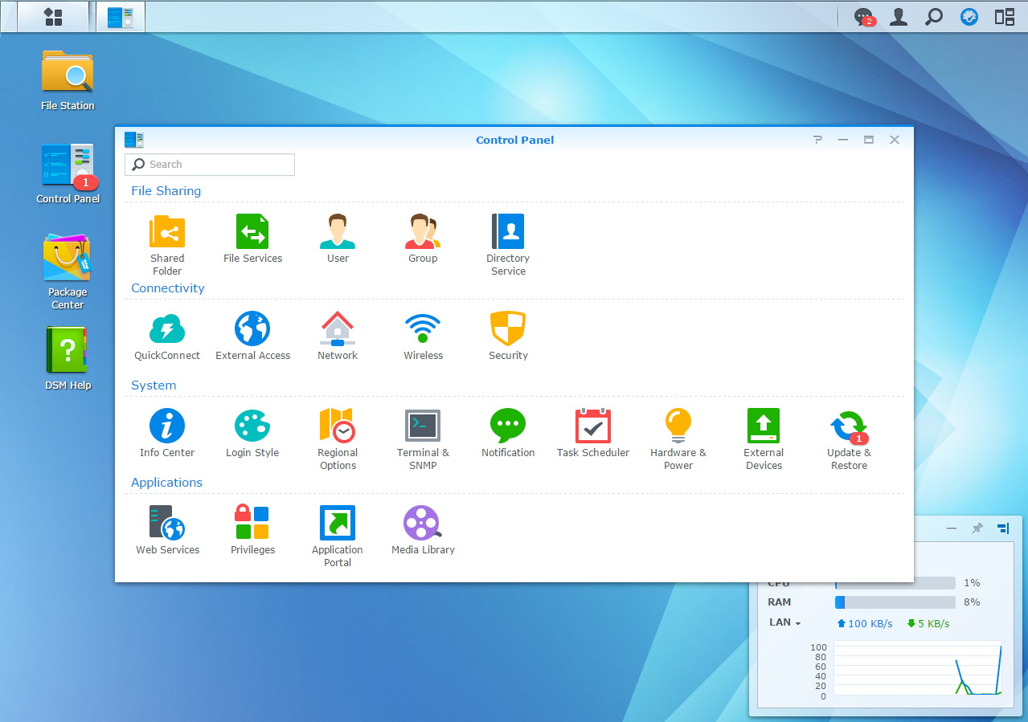Open Control Panel help question mark
Screen dimensions: 1028x722
click(817, 140)
